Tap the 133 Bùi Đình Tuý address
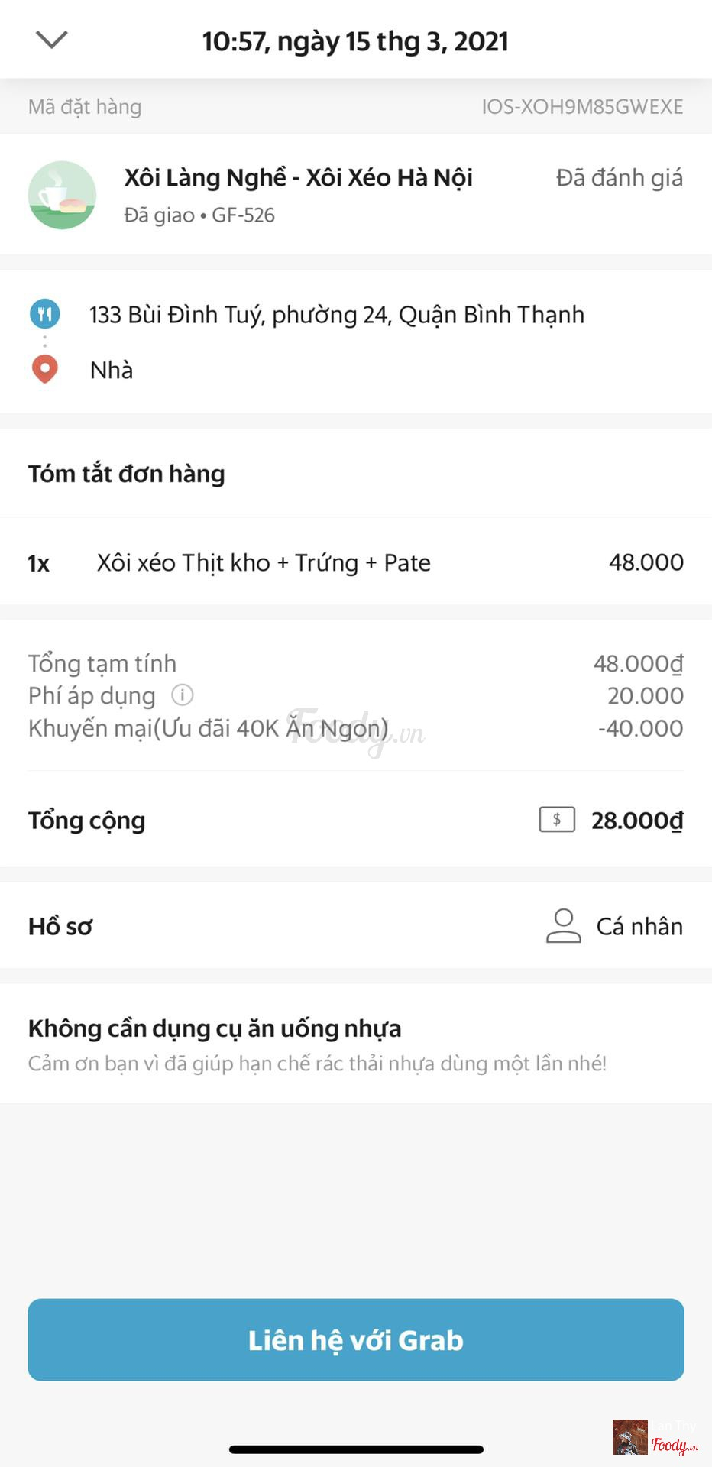This screenshot has height=1467, width=712. [x=336, y=315]
